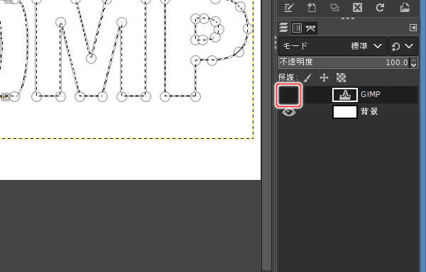Click the 不透明度 opacity slider

(x=344, y=62)
